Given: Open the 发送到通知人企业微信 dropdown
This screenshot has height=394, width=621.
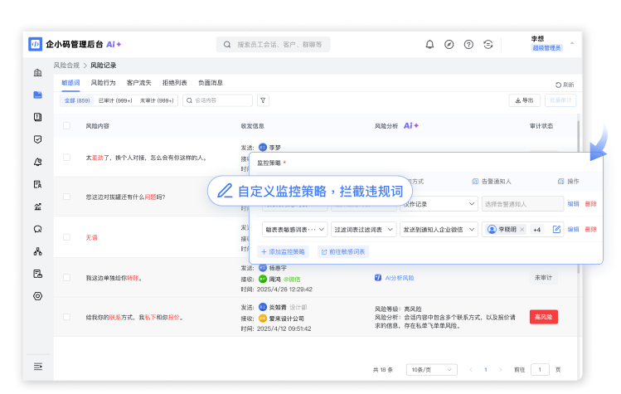Looking at the screenshot, I should coord(439,230).
